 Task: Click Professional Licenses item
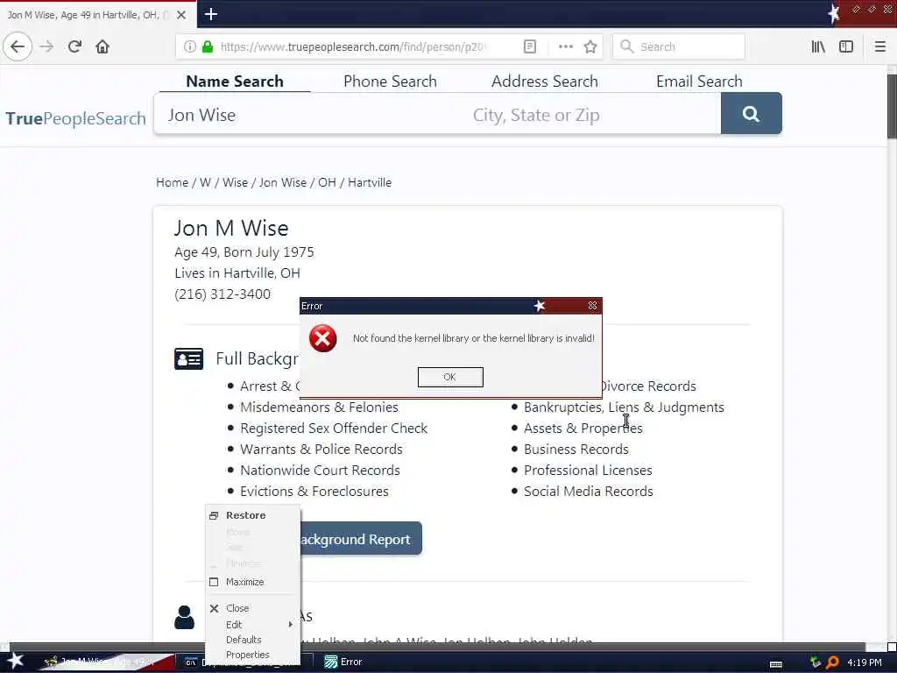coord(588,471)
